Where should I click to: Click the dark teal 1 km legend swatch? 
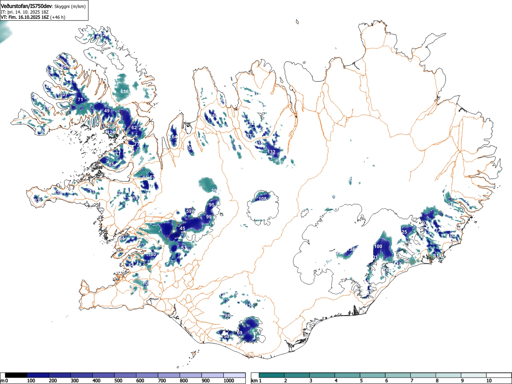pyautogui.click(x=272, y=375)
